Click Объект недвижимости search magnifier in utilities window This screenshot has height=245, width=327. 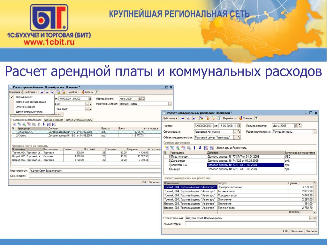point(239,137)
